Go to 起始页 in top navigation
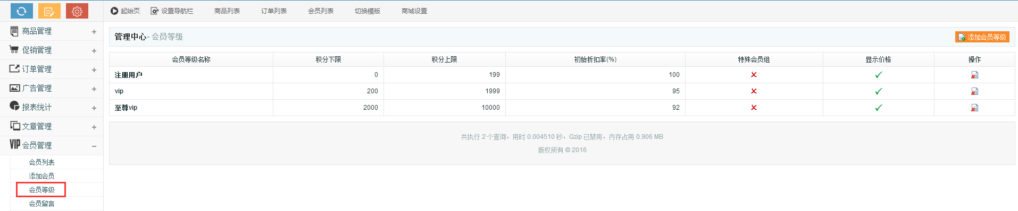Screen dimensions: 1018x211 [x=130, y=11]
